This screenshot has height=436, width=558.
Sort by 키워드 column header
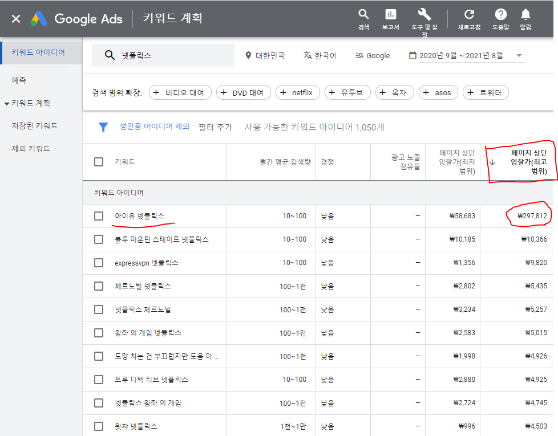(125, 162)
